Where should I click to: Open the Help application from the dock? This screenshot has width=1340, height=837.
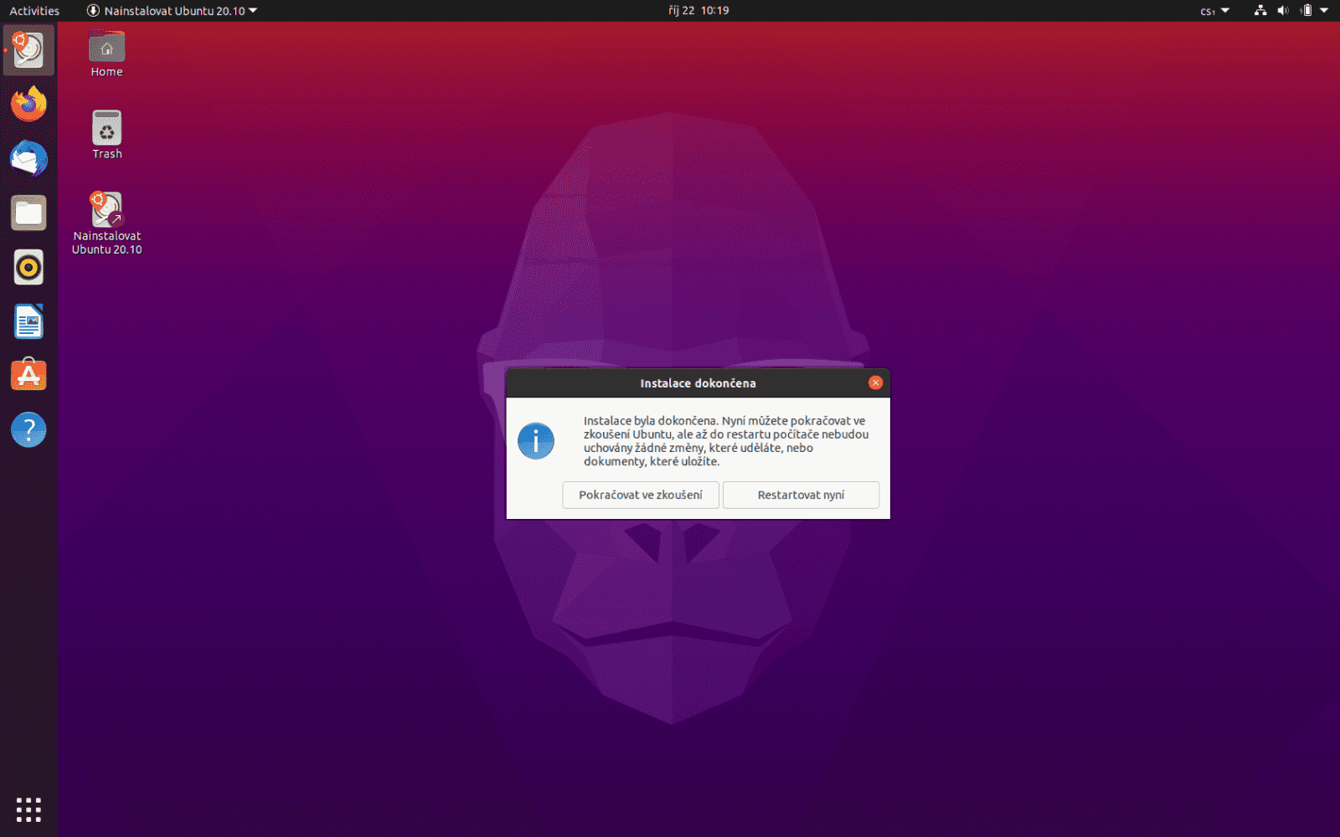[28, 429]
